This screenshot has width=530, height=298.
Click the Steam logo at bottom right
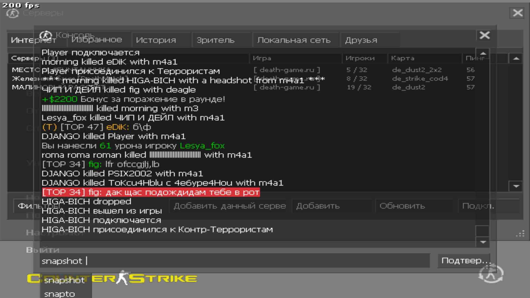click(x=491, y=273)
